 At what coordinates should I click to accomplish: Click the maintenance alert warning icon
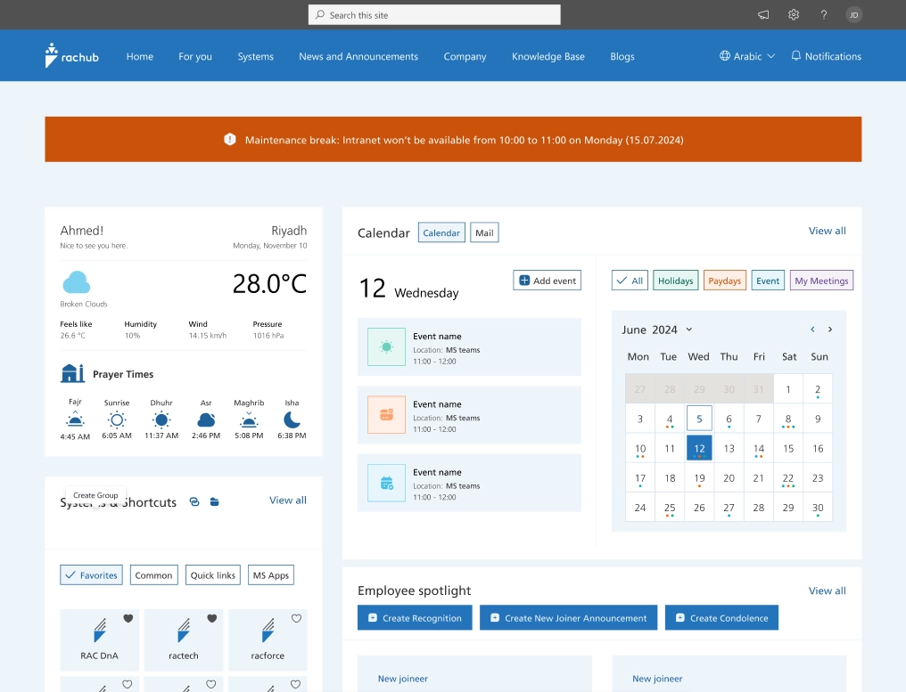tap(230, 139)
